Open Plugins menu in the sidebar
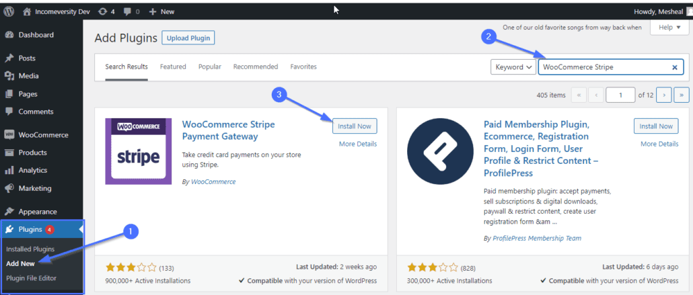This screenshot has height=295, width=693. [41, 229]
